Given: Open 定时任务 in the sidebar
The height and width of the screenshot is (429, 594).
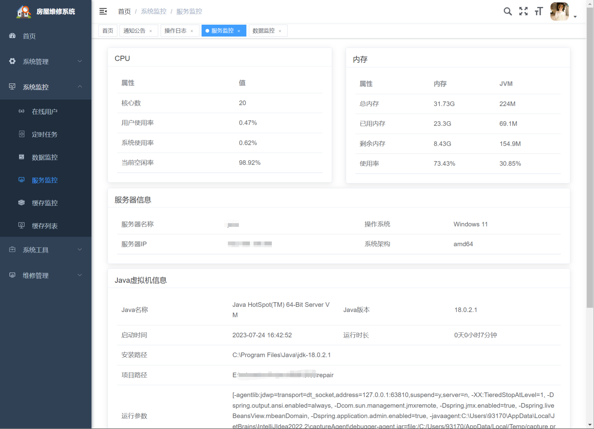Looking at the screenshot, I should point(45,134).
